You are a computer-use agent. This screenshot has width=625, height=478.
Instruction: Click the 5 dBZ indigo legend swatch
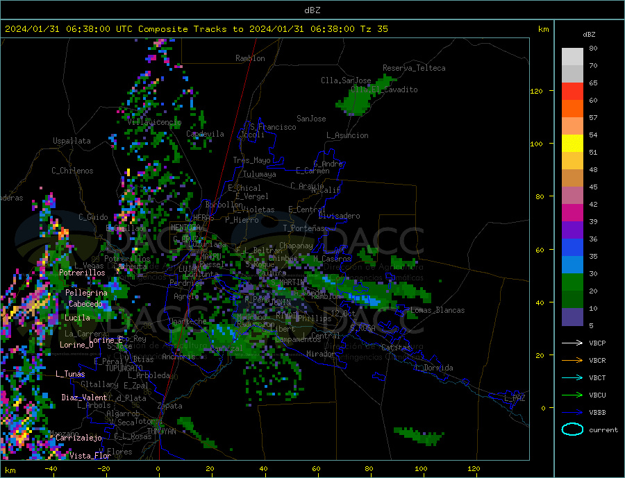point(572,316)
